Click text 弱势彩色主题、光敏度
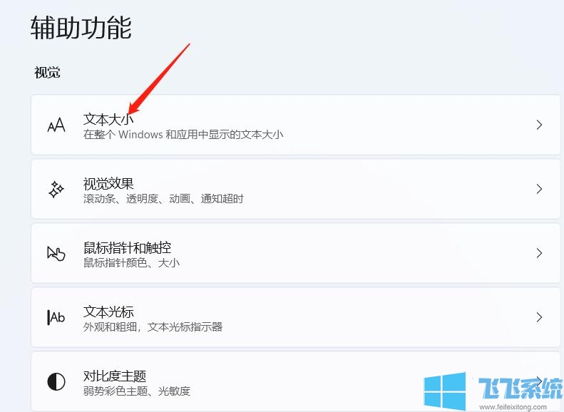 pyautogui.click(x=137, y=391)
